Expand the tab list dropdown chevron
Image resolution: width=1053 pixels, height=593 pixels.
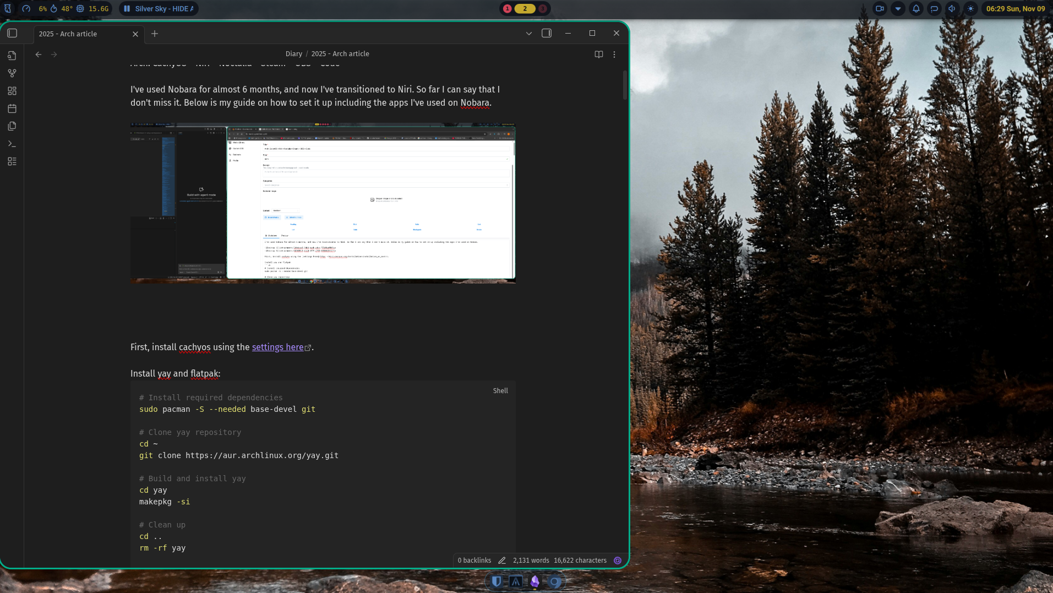pos(529,34)
